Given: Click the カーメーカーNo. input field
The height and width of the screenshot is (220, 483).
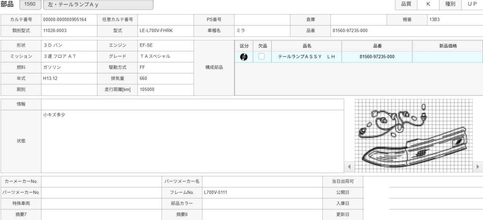Looking at the screenshot, I should (101, 181).
